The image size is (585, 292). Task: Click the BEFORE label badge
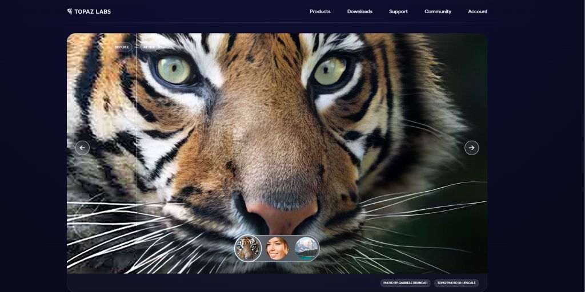[x=122, y=47]
